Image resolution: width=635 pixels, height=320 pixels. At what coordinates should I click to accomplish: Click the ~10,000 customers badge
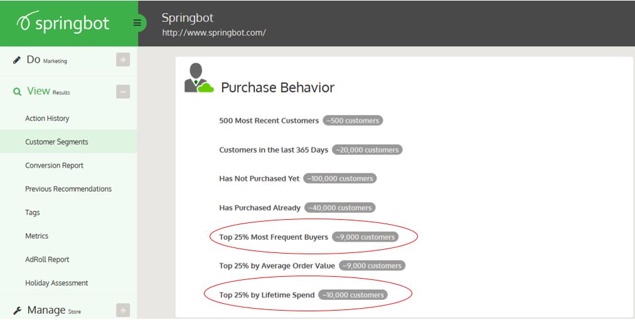[x=353, y=295]
